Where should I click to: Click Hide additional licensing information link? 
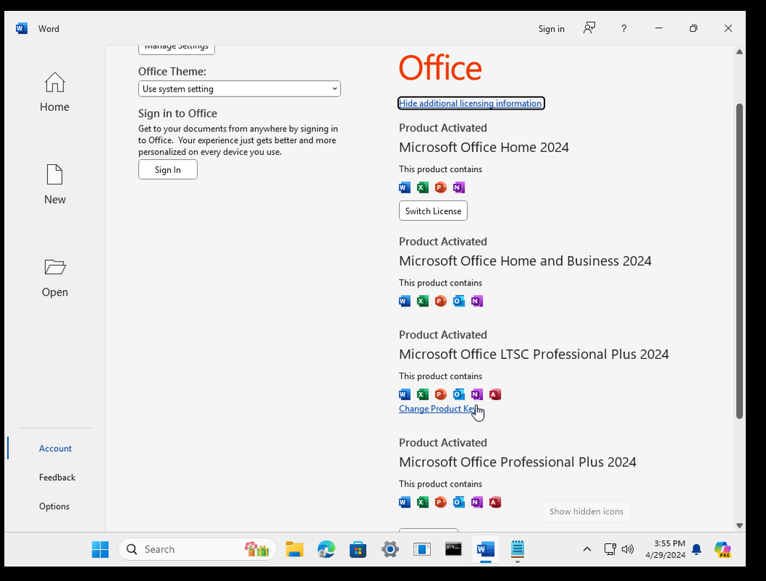[470, 103]
